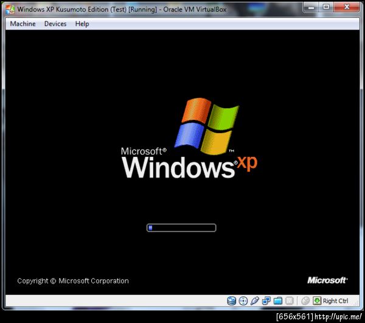365x323 pixels.
Task: Click the green keyboard capture arrow icon
Action: coord(317,301)
